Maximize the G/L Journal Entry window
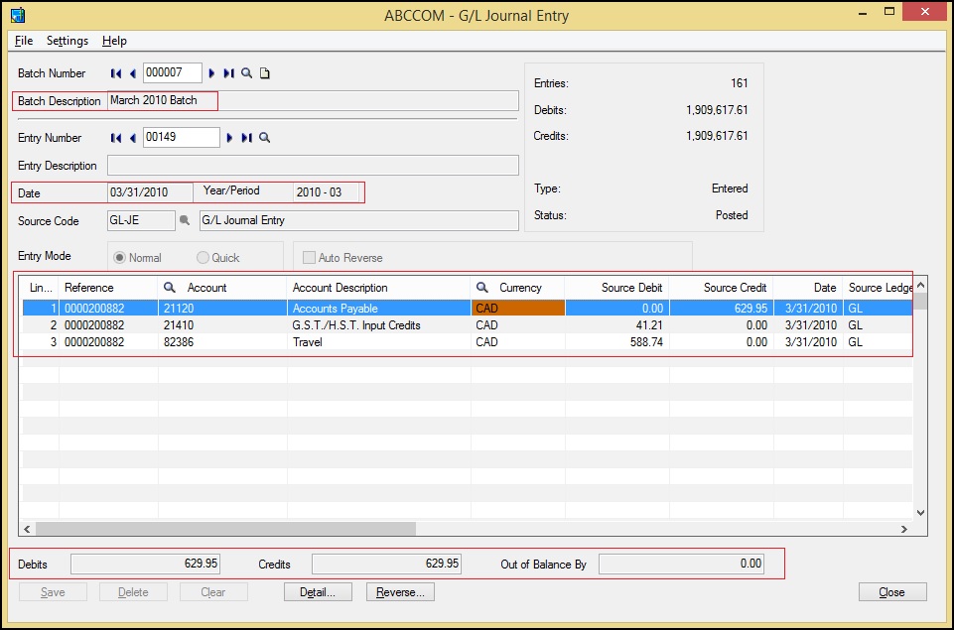The height and width of the screenshot is (630, 954). pyautogui.click(x=889, y=12)
